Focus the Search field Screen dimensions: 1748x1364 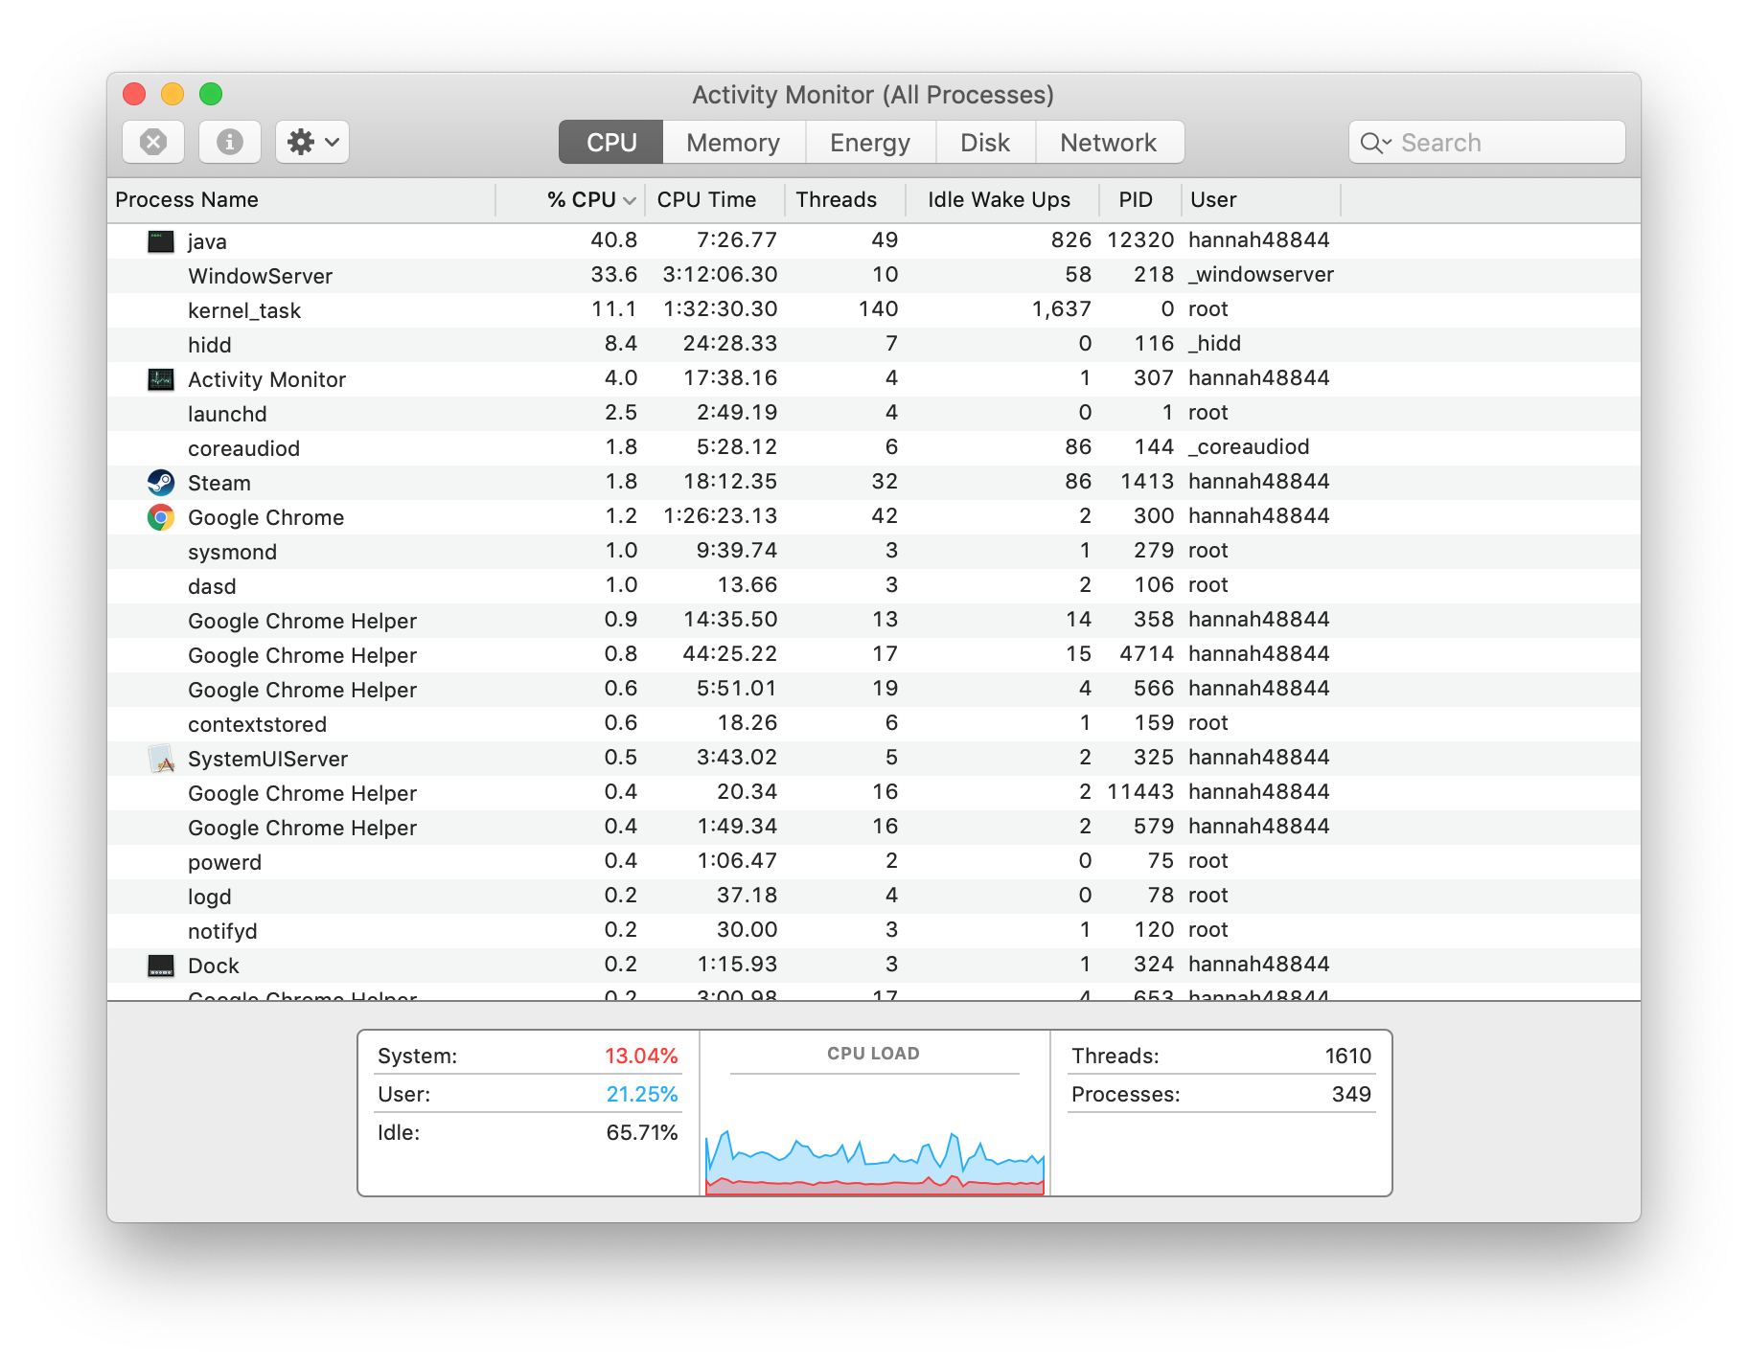coord(1487,142)
